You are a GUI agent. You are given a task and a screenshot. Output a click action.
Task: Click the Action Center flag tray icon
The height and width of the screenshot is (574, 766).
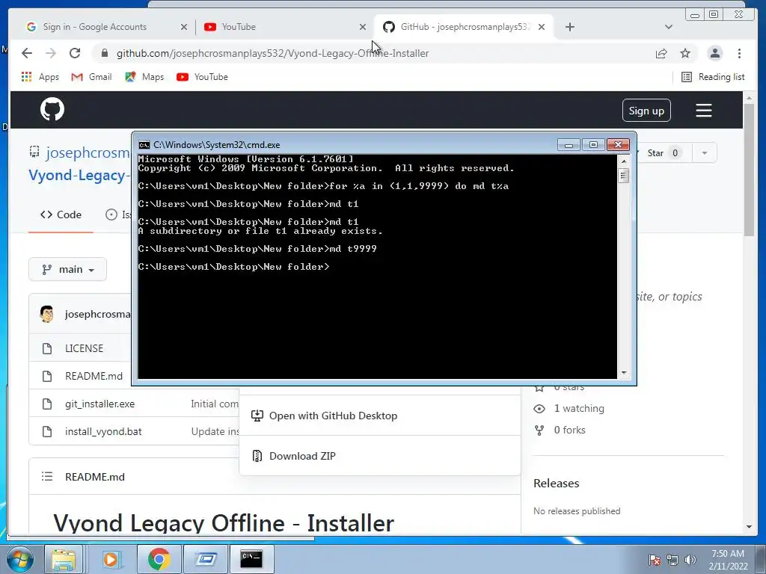click(655, 560)
